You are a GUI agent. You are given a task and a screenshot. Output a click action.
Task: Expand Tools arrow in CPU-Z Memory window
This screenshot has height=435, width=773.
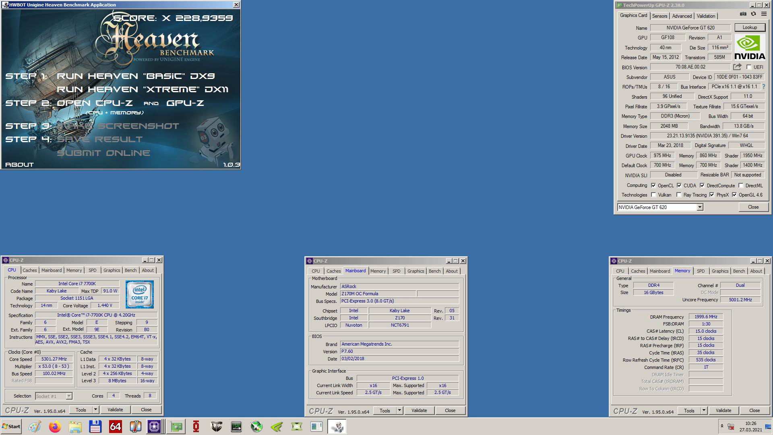tap(704, 410)
